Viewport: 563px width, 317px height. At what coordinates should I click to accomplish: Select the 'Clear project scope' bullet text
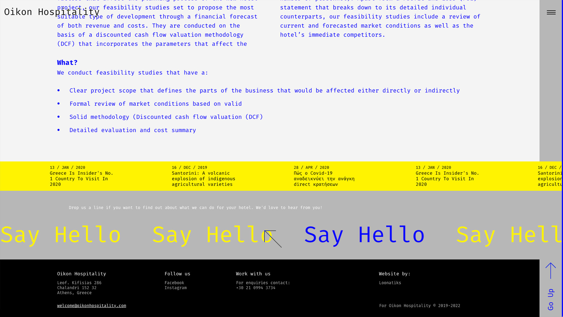264,90
